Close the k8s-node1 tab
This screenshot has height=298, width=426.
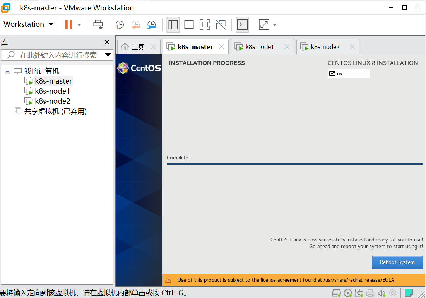[x=287, y=47]
